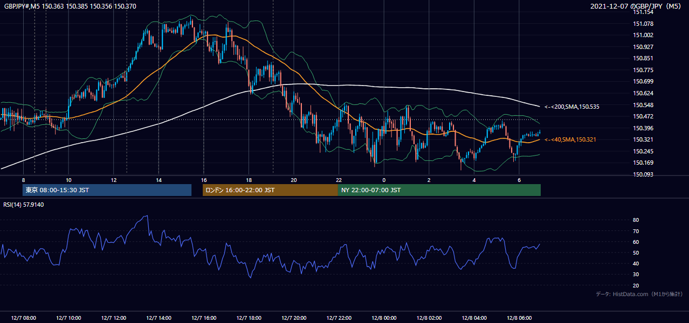Click the 12/8 04:00 time axis label

(474, 318)
